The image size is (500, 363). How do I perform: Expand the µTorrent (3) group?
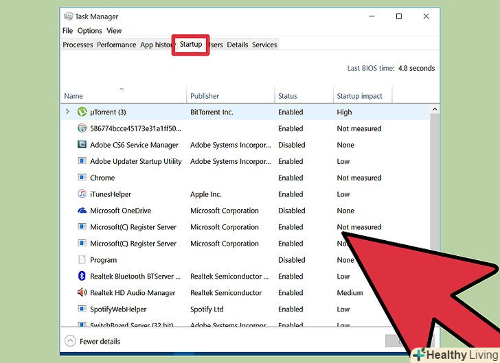tap(67, 112)
